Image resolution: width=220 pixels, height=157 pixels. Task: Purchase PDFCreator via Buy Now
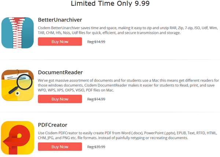60,147
